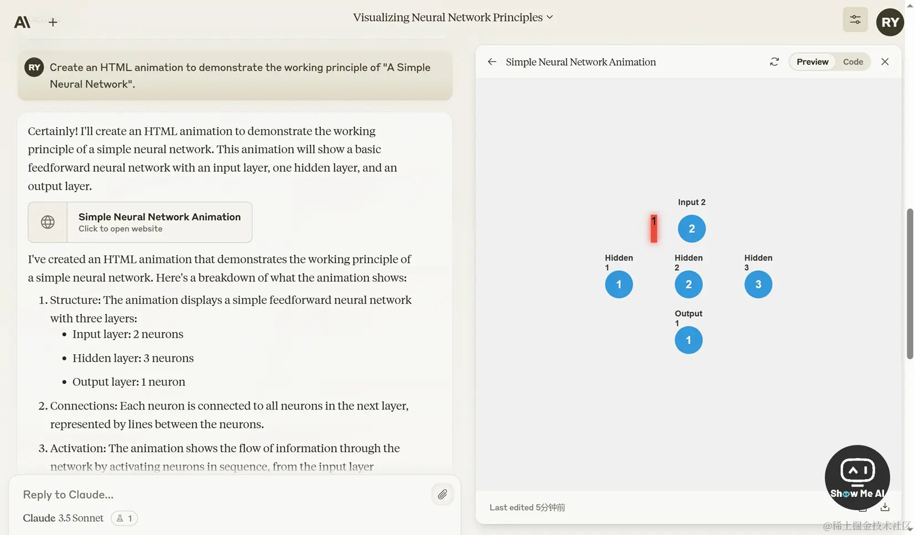Switch to the Code view

tap(853, 62)
